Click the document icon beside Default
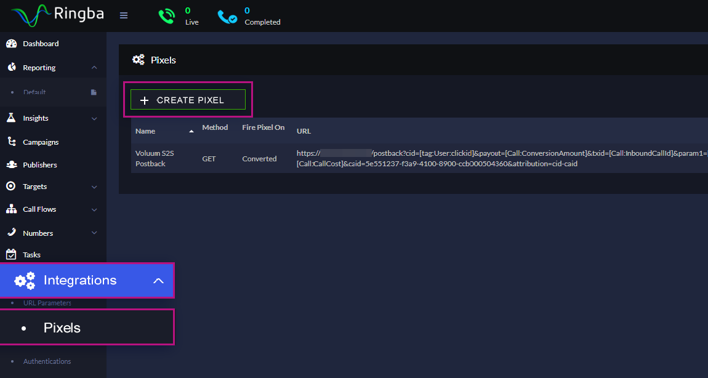708x378 pixels. 94,92
